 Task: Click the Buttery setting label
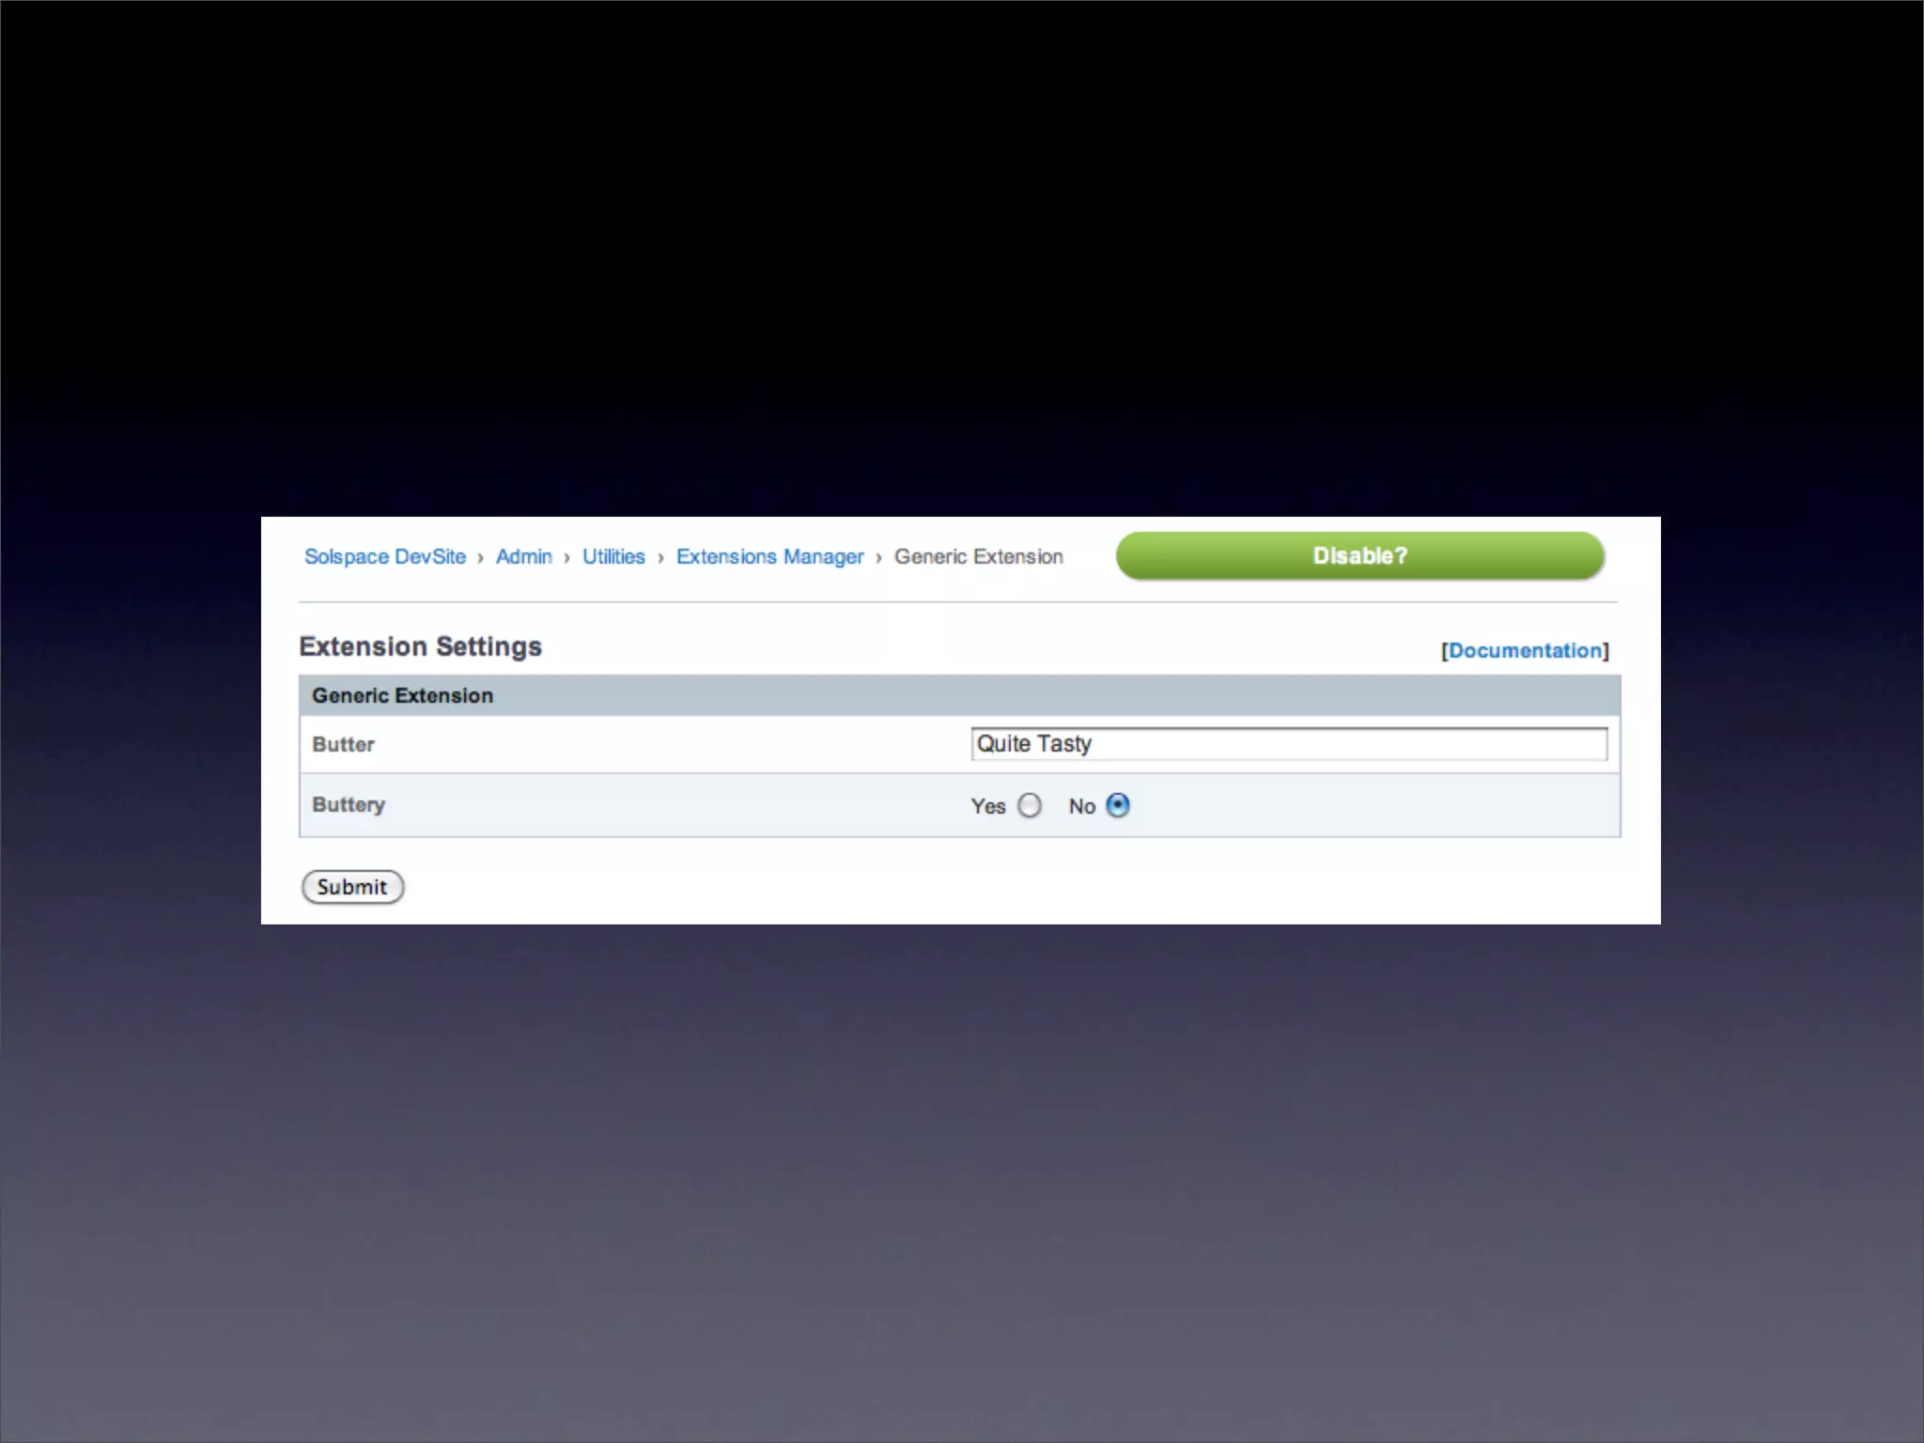click(x=349, y=804)
